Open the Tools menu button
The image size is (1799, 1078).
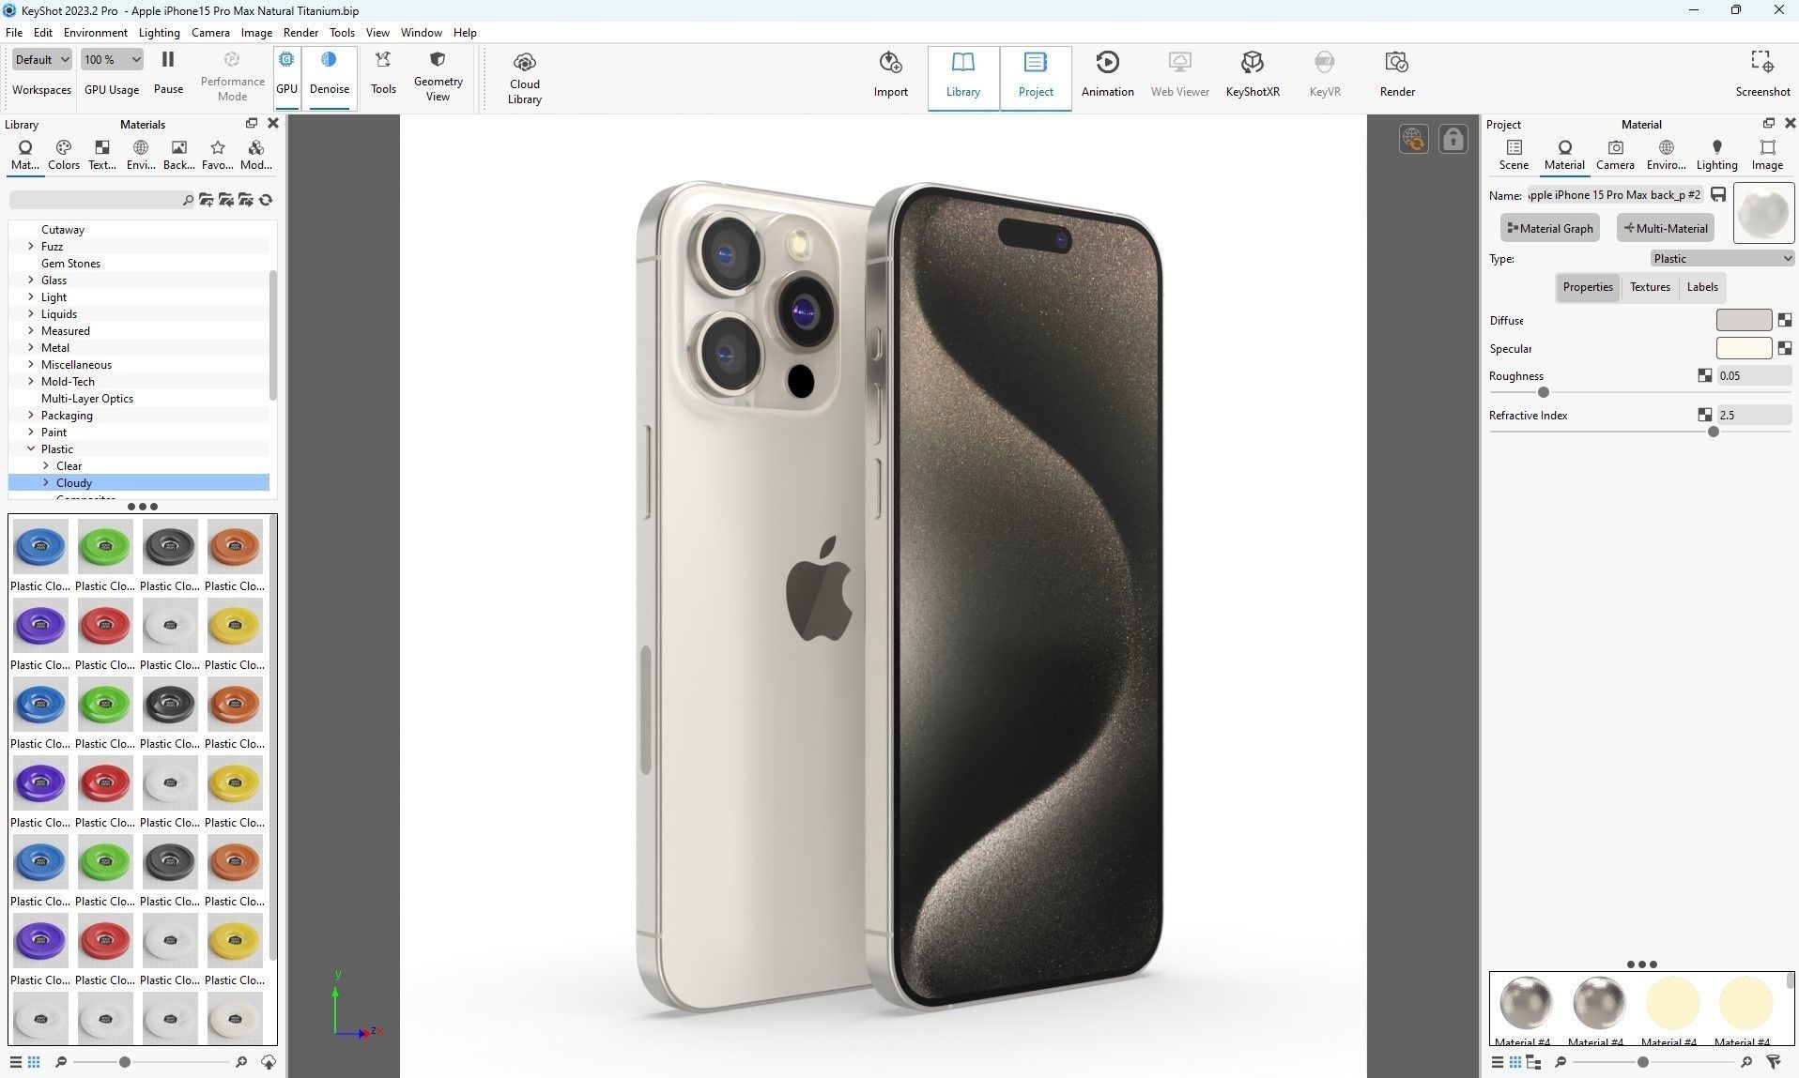point(383,73)
